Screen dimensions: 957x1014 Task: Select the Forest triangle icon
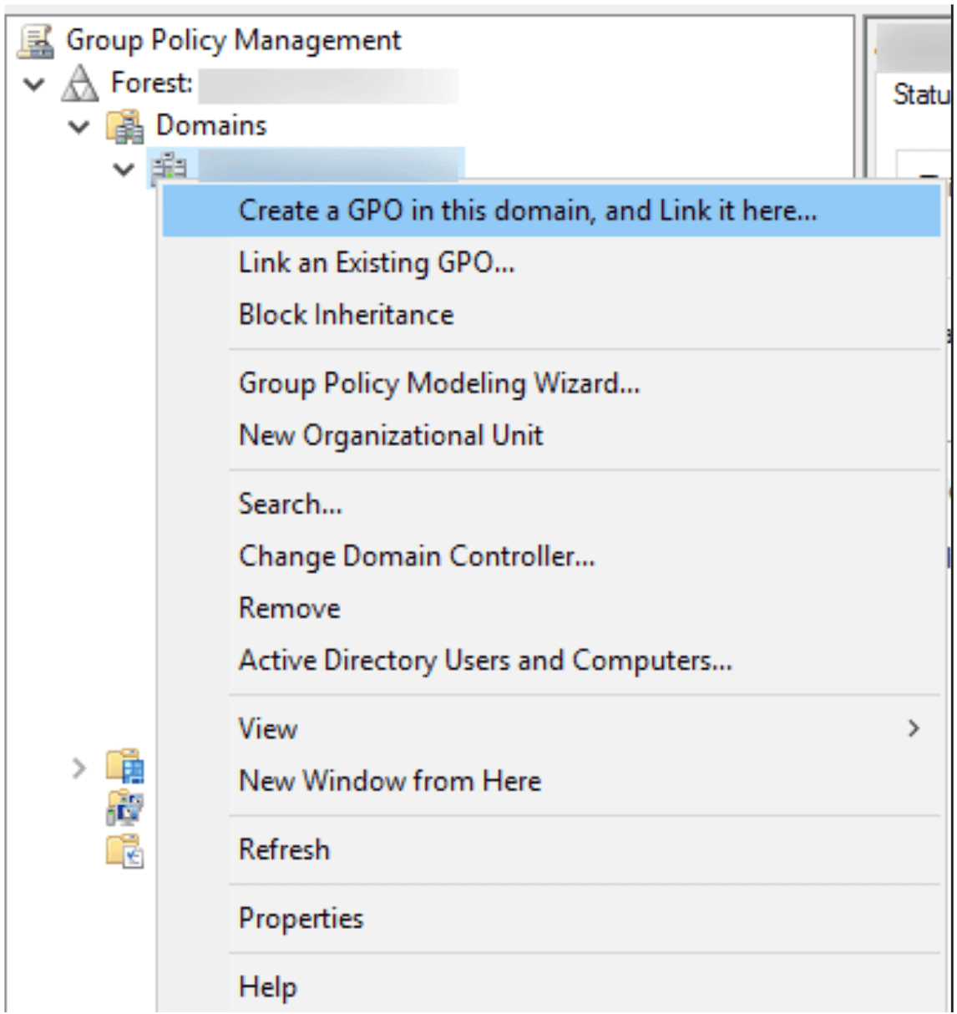[x=80, y=84]
